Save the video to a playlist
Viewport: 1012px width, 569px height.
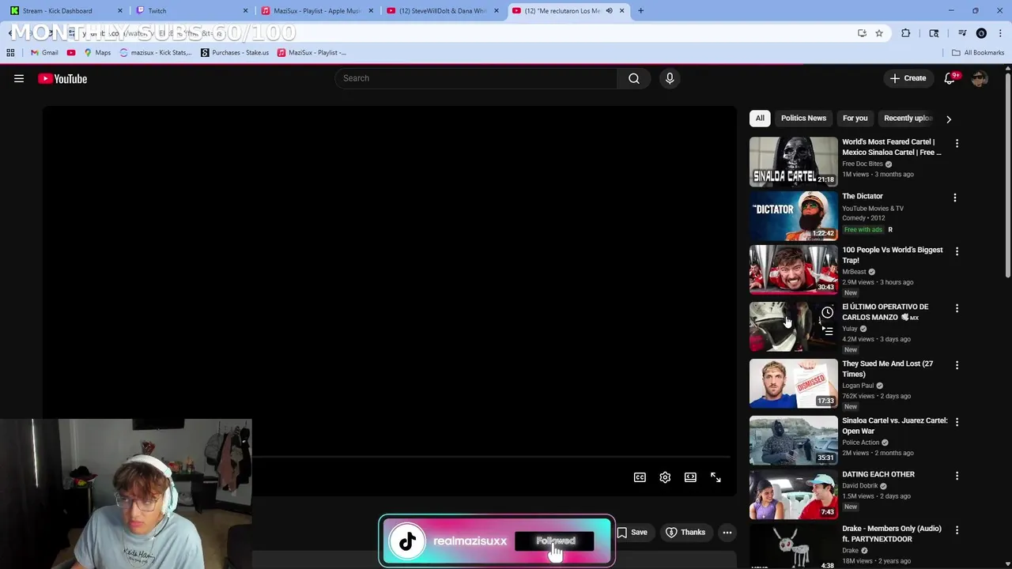click(632, 533)
